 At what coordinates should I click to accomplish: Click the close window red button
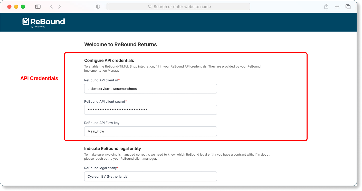pos(9,7)
